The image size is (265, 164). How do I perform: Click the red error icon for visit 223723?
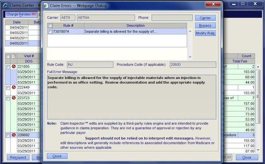point(14,98)
